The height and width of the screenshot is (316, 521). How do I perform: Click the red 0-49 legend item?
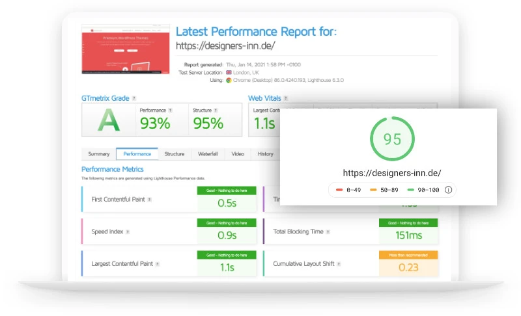click(348, 190)
